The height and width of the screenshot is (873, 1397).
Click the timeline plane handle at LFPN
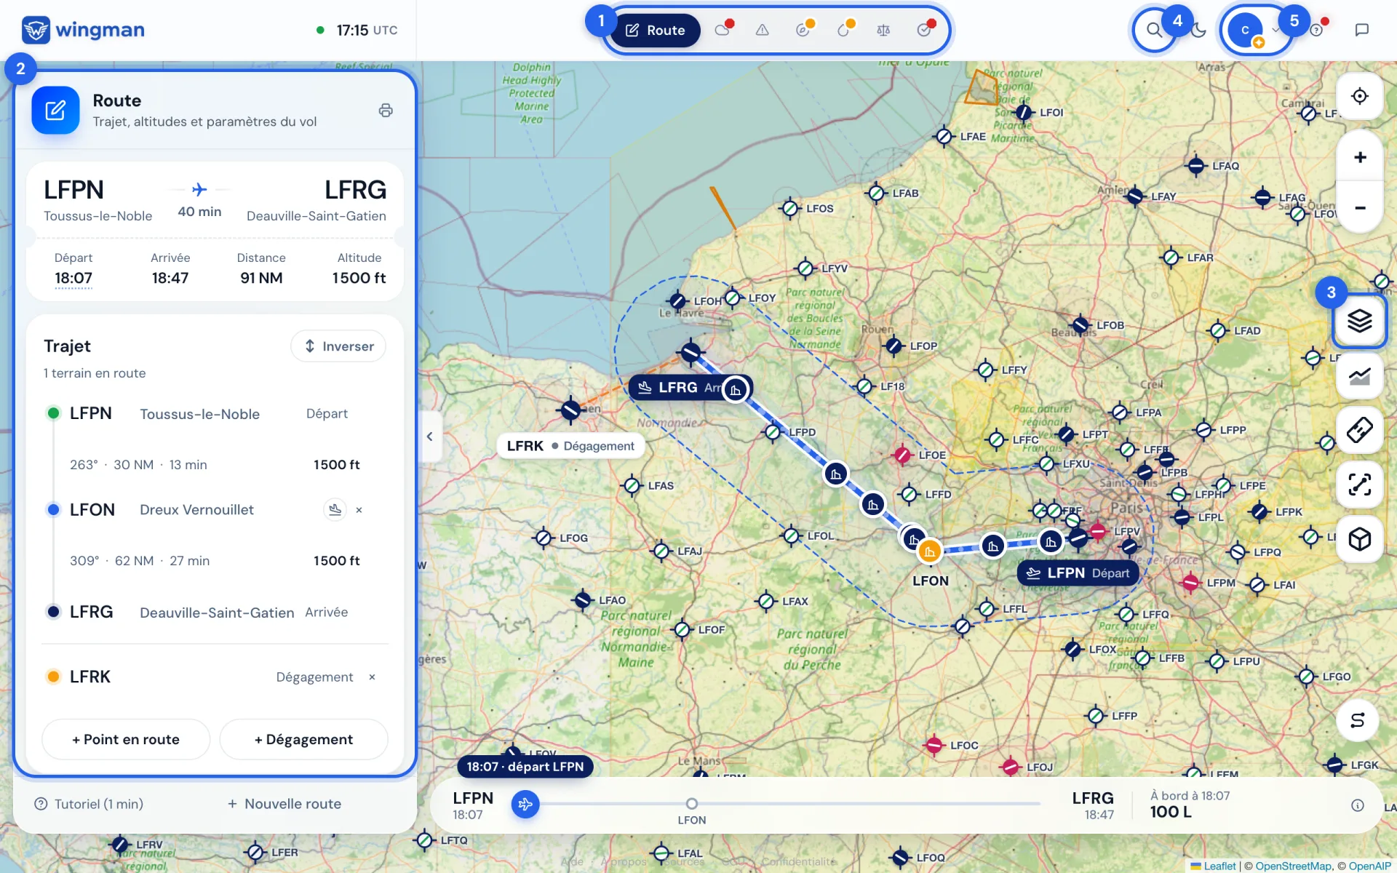[525, 804]
